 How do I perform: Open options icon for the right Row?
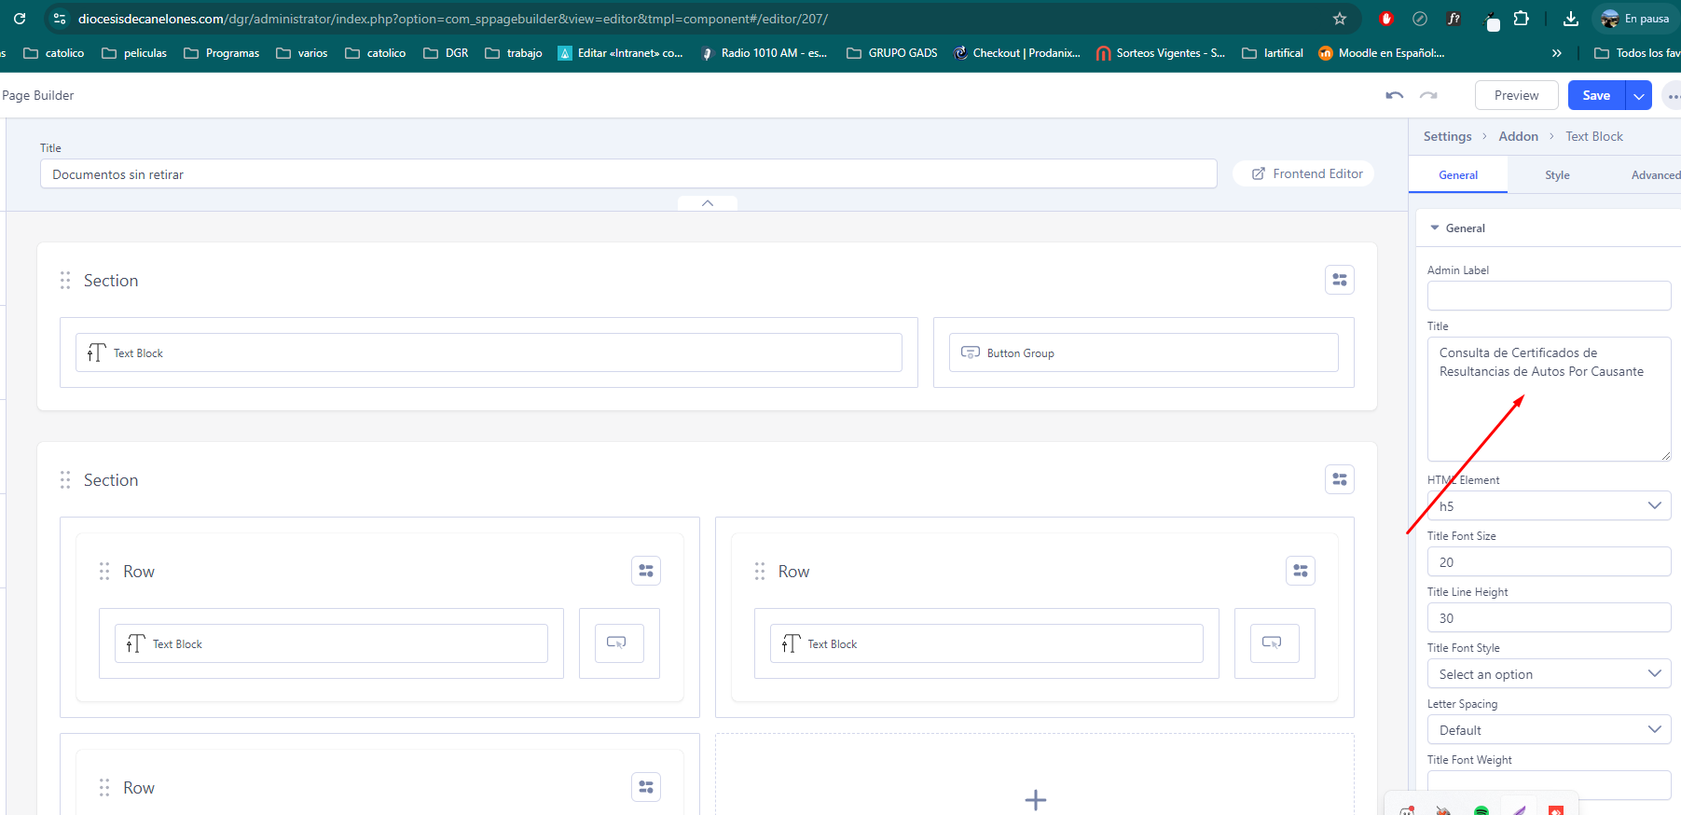1301,571
